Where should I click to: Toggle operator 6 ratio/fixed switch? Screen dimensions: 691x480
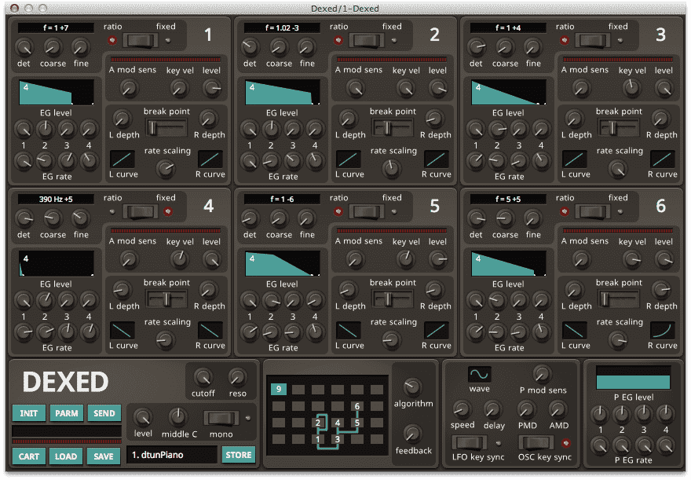[592, 212]
